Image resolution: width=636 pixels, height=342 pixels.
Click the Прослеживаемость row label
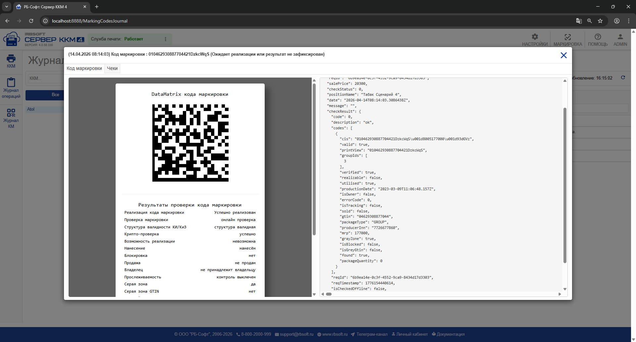tap(142, 277)
